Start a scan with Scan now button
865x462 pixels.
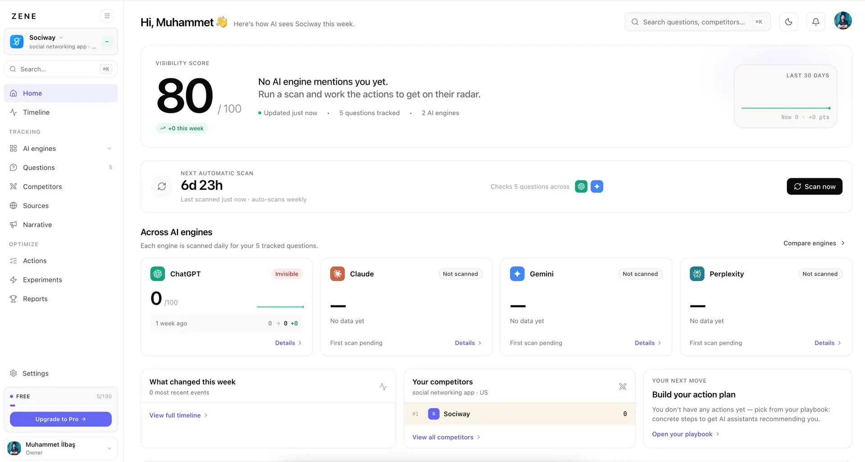(x=815, y=186)
